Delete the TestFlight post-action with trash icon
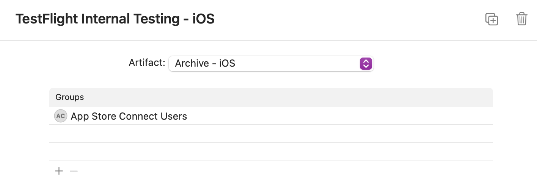Screen dimensions: 537x184 click(x=522, y=19)
